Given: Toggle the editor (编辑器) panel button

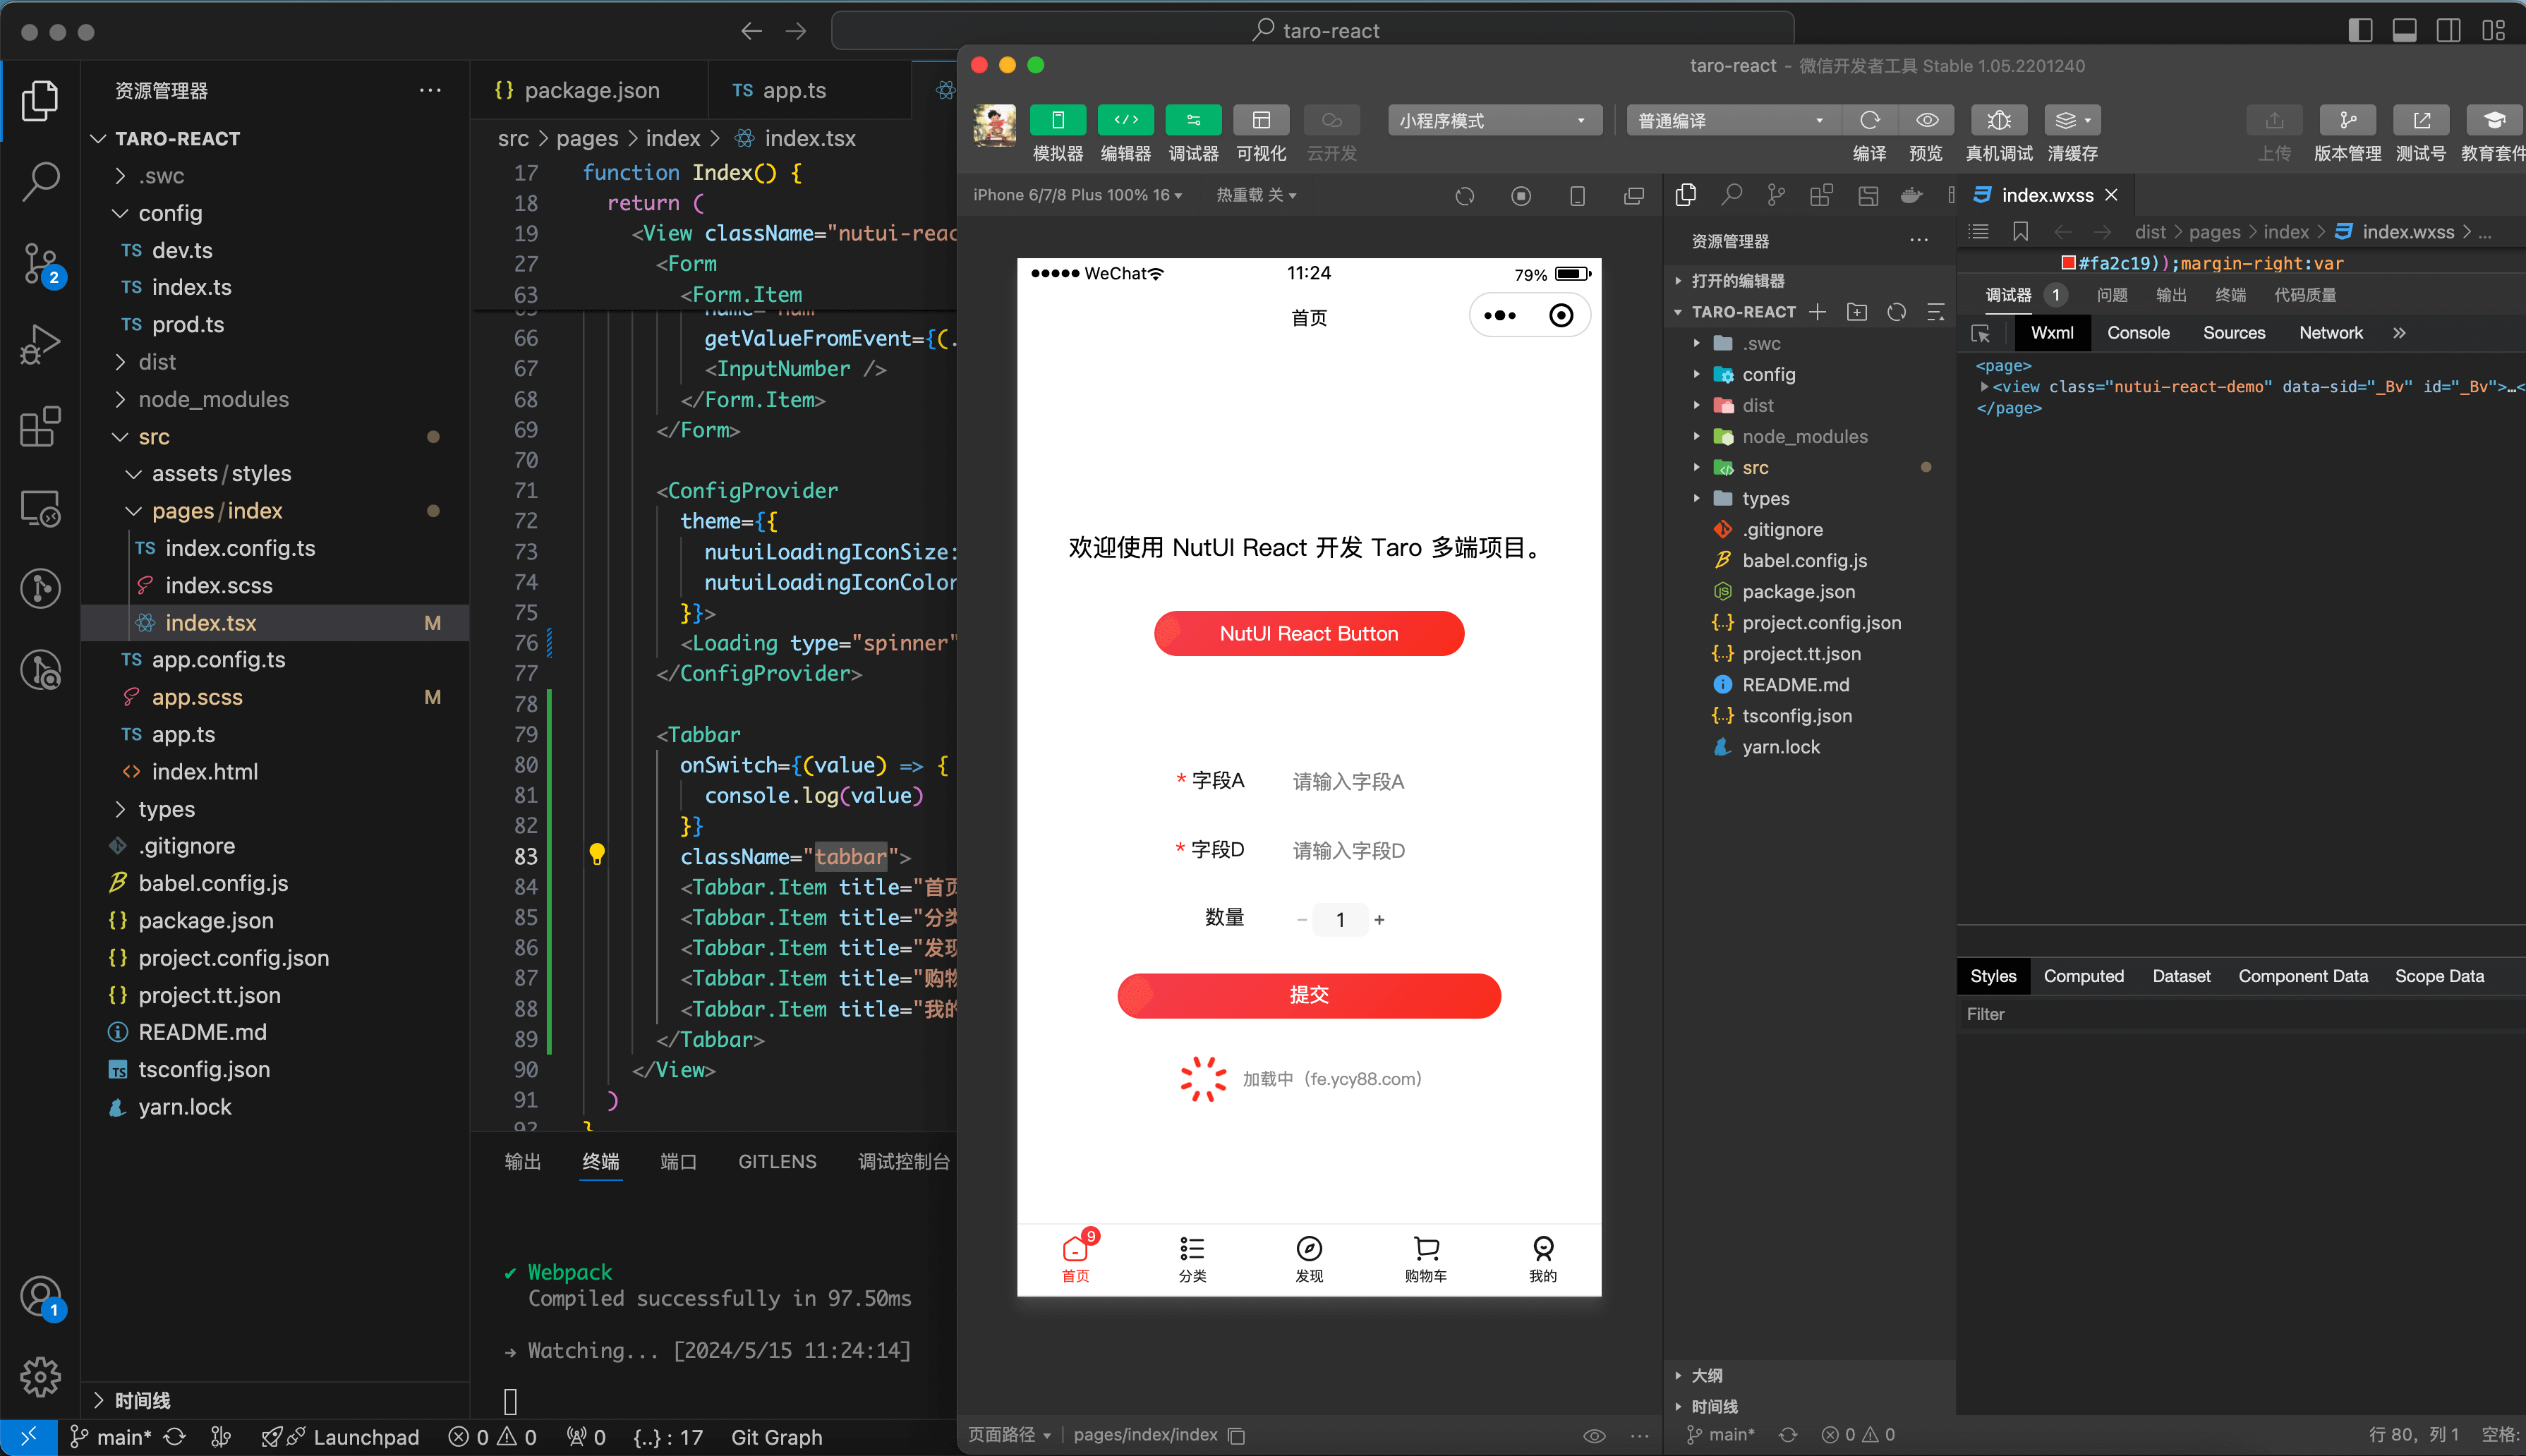Looking at the screenshot, I should click(1125, 120).
